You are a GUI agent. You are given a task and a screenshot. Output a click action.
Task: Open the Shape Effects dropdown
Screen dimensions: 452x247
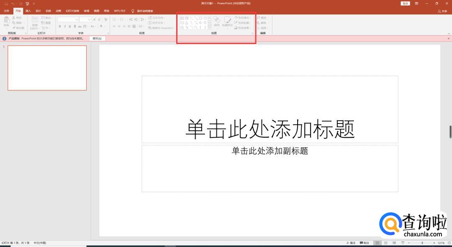(x=243, y=28)
